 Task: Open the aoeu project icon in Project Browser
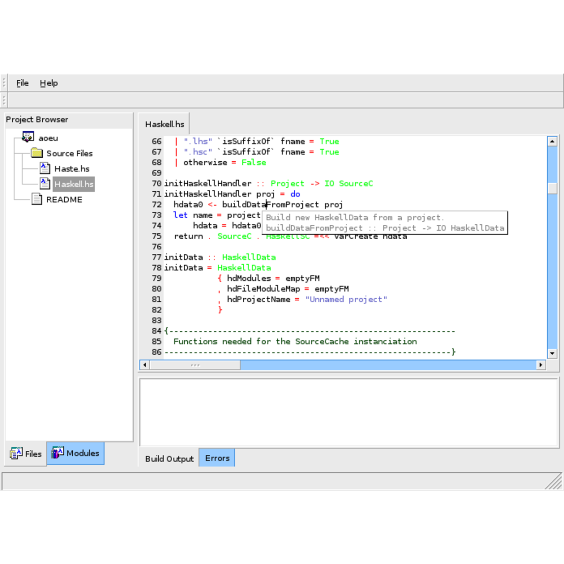pos(27,137)
